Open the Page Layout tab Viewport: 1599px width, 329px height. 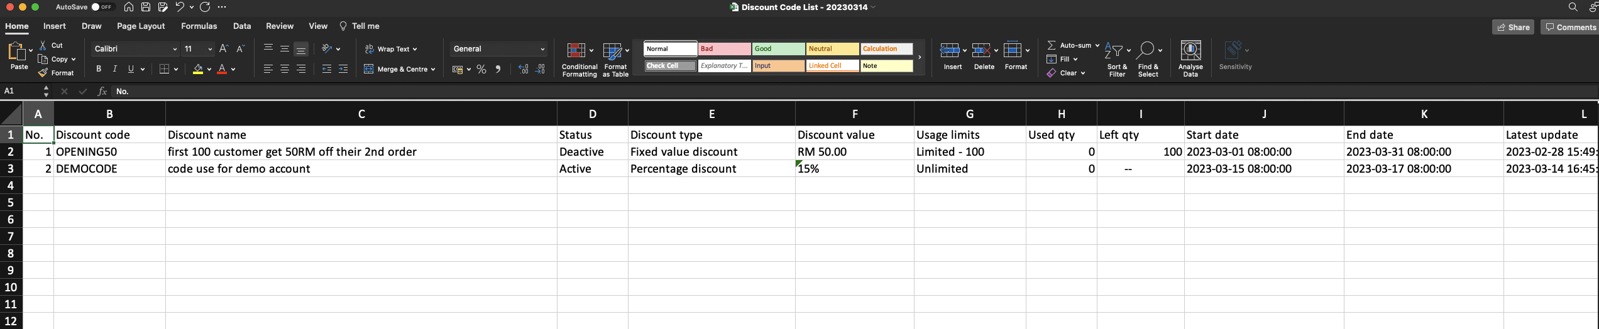(x=141, y=26)
